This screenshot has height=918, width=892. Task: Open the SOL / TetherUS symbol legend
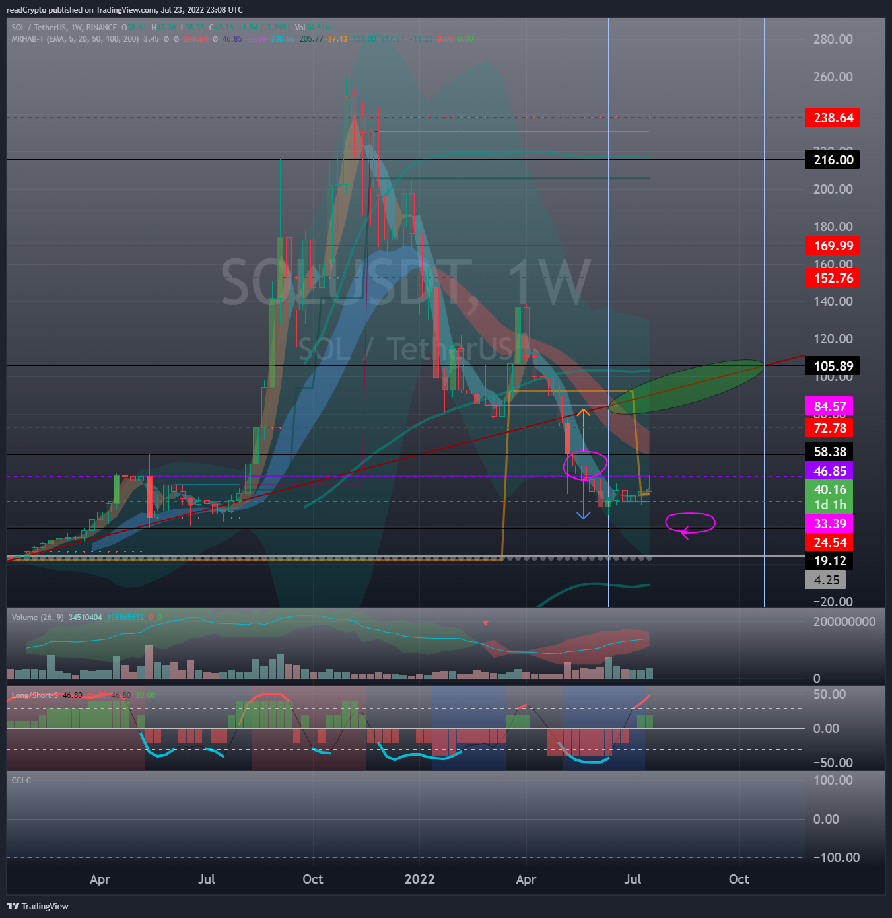click(x=64, y=28)
